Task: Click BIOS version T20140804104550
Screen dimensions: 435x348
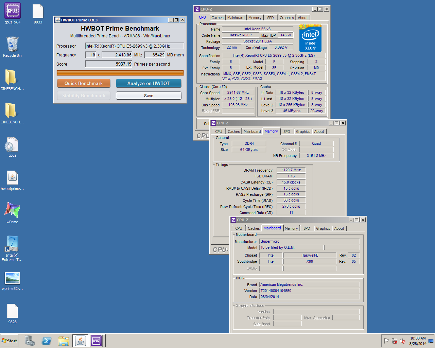Action: coord(309,291)
